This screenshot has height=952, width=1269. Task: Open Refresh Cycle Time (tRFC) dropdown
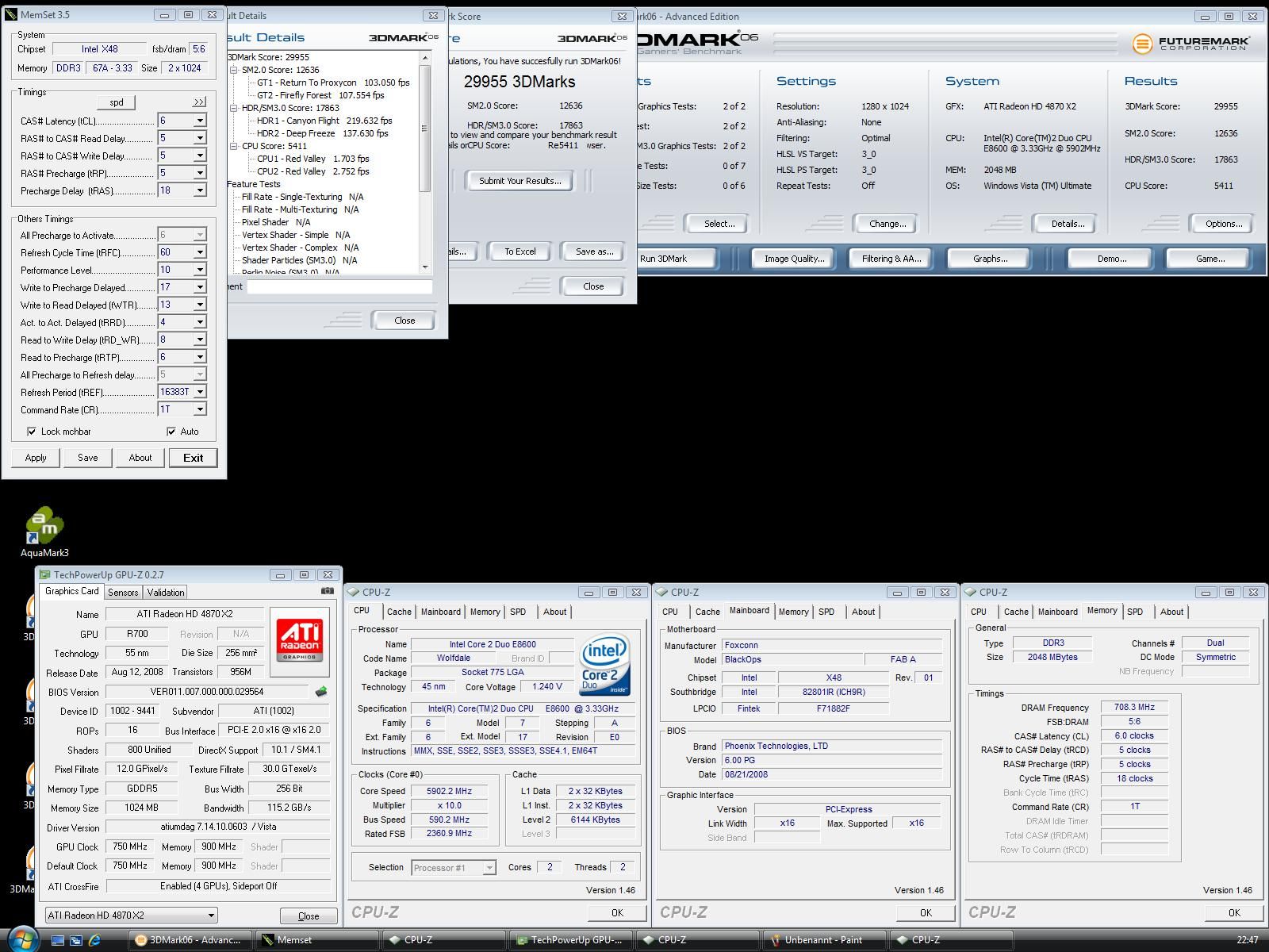200,252
